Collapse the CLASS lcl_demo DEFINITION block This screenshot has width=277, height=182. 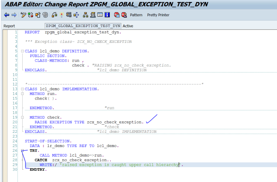22,51
